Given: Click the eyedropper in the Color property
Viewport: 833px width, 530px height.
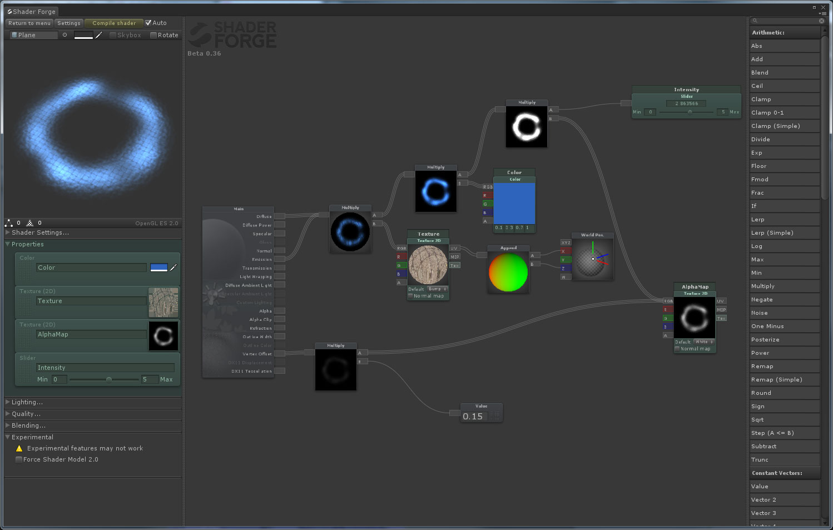Looking at the screenshot, I should [173, 268].
